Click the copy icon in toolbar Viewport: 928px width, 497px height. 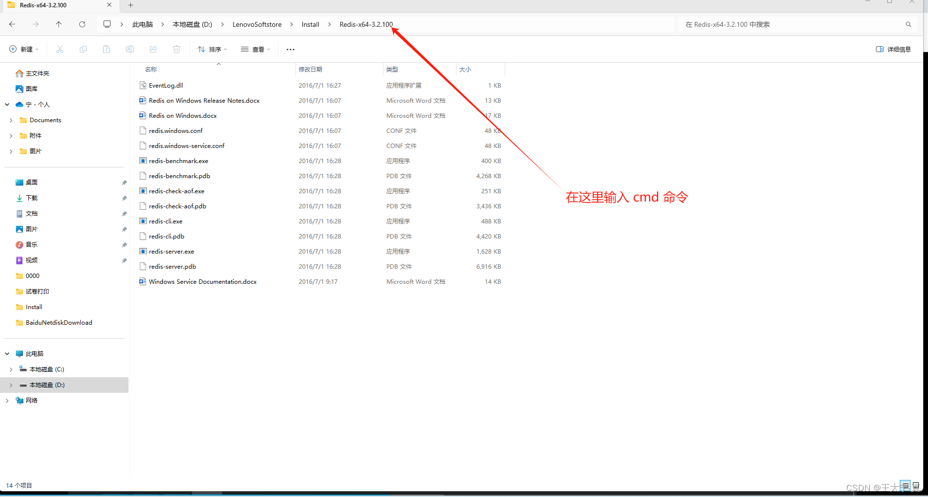(x=83, y=49)
